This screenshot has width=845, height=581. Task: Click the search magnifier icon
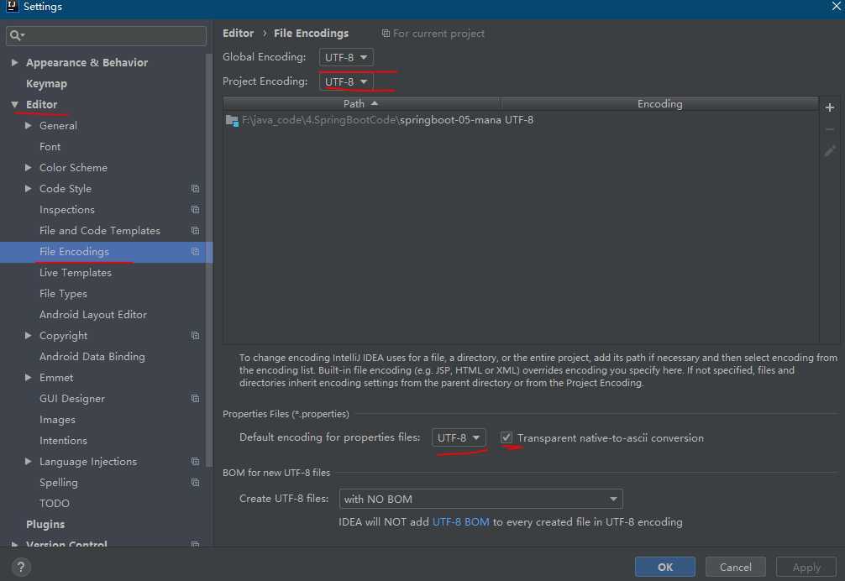(16, 35)
